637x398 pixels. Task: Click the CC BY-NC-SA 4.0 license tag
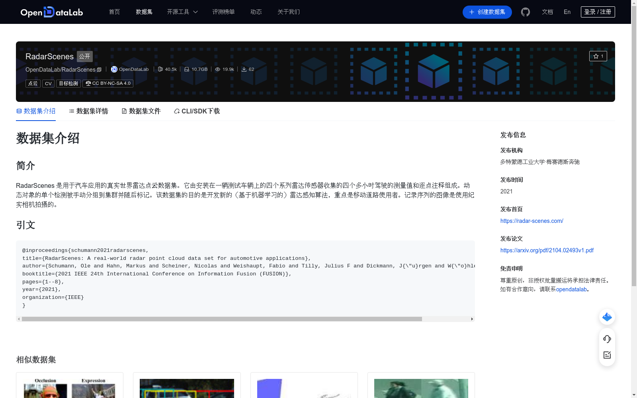(108, 84)
